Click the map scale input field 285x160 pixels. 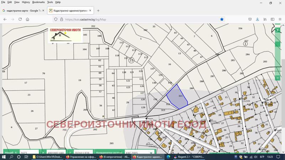tap(28, 153)
